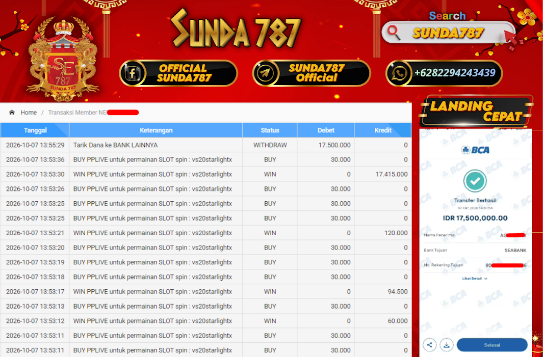Click the 94.500 kredit value
Image resolution: width=543 pixels, height=357 pixels.
point(398,292)
